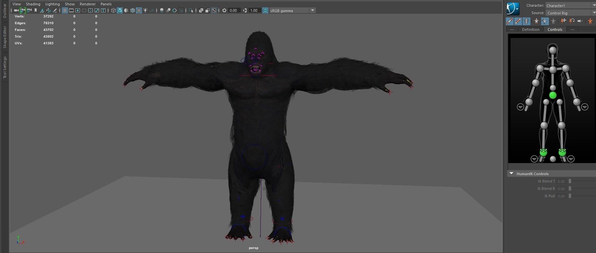Click the Use Default Material icon
This screenshot has height=253, width=596.
tap(126, 10)
